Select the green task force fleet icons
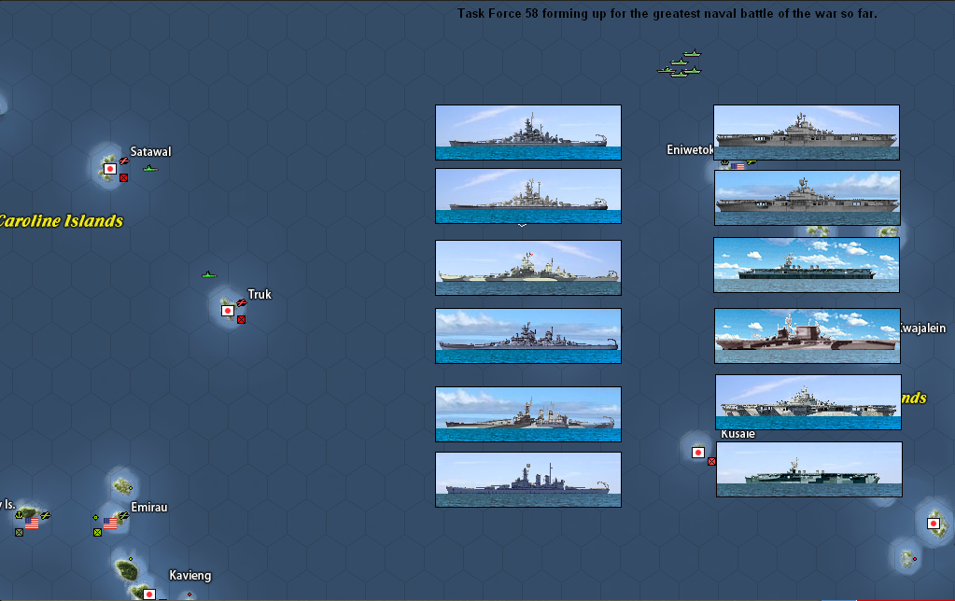The image size is (955, 601). click(x=681, y=64)
